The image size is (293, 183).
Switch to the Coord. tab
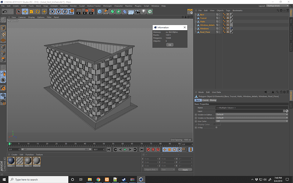click(x=205, y=100)
